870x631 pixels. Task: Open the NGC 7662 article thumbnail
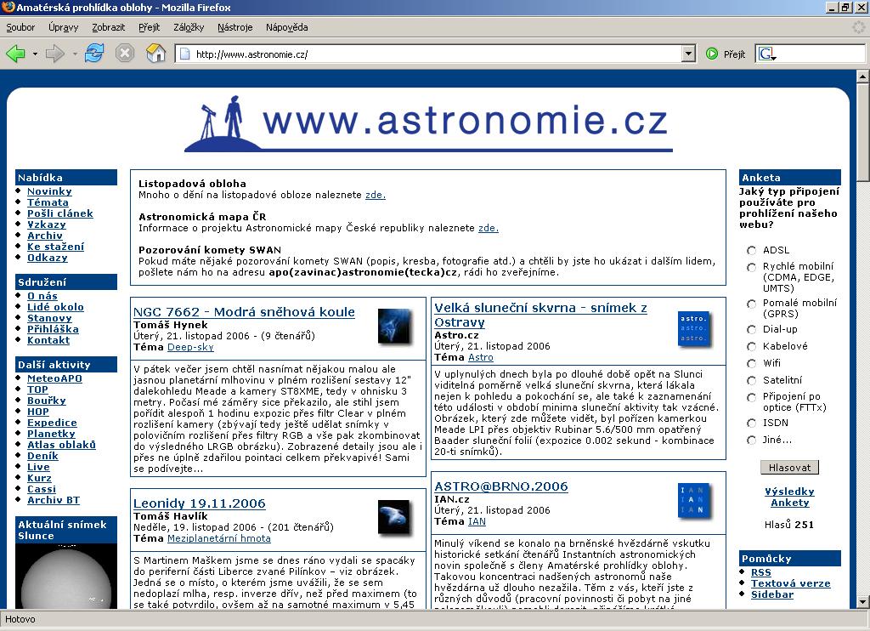[x=394, y=327]
